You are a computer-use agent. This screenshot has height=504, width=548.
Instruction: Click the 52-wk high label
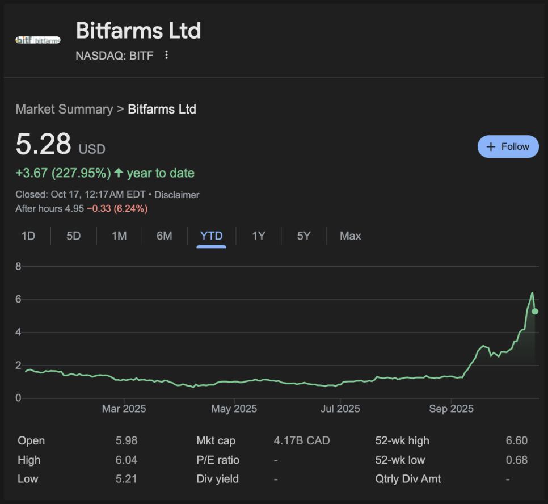click(x=402, y=441)
